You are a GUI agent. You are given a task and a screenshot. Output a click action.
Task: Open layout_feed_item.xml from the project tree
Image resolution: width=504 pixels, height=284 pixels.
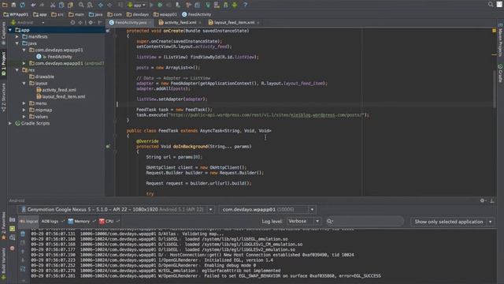pyautogui.click(x=61, y=96)
